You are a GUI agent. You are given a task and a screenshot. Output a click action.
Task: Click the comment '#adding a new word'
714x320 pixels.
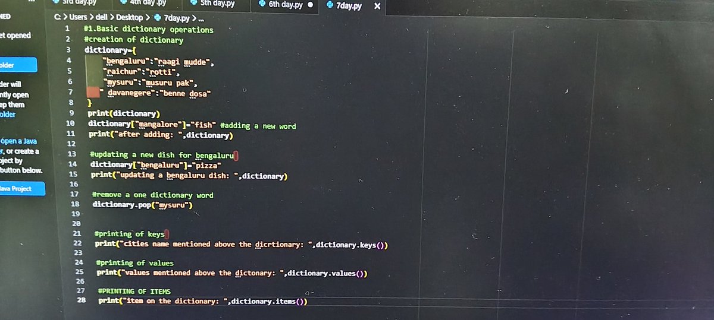point(258,126)
